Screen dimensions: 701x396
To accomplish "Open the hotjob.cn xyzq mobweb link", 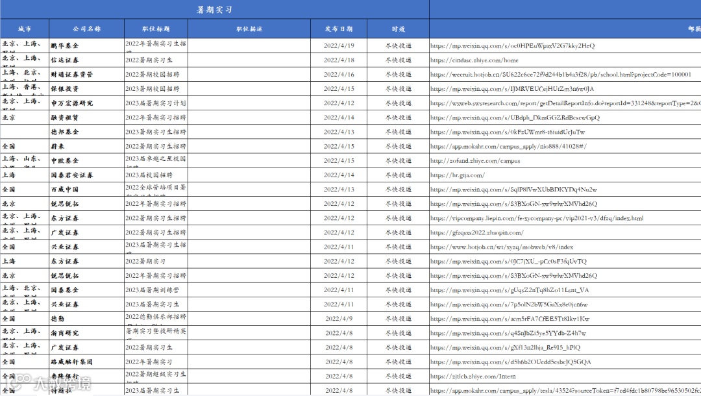I will coord(502,247).
